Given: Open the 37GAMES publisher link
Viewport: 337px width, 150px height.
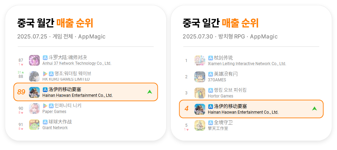Looking at the screenshot, I should (x=217, y=80).
